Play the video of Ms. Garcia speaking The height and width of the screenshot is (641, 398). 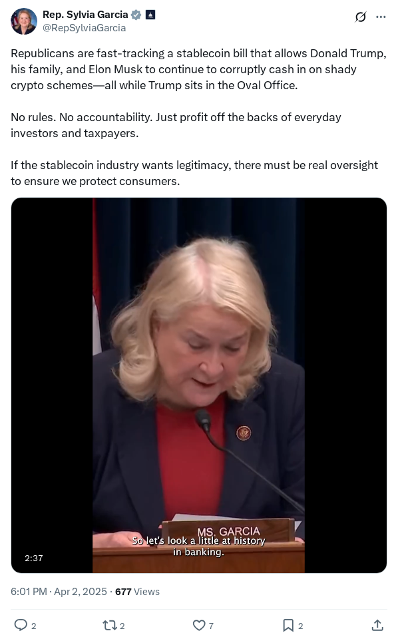coord(198,385)
